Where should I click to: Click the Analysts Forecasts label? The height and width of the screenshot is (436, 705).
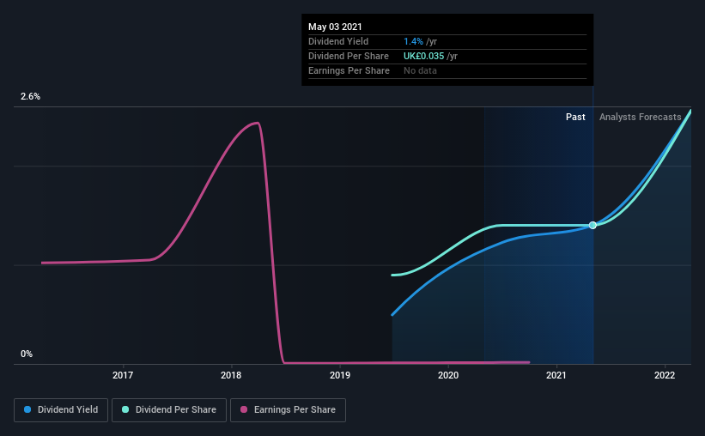[x=641, y=117]
